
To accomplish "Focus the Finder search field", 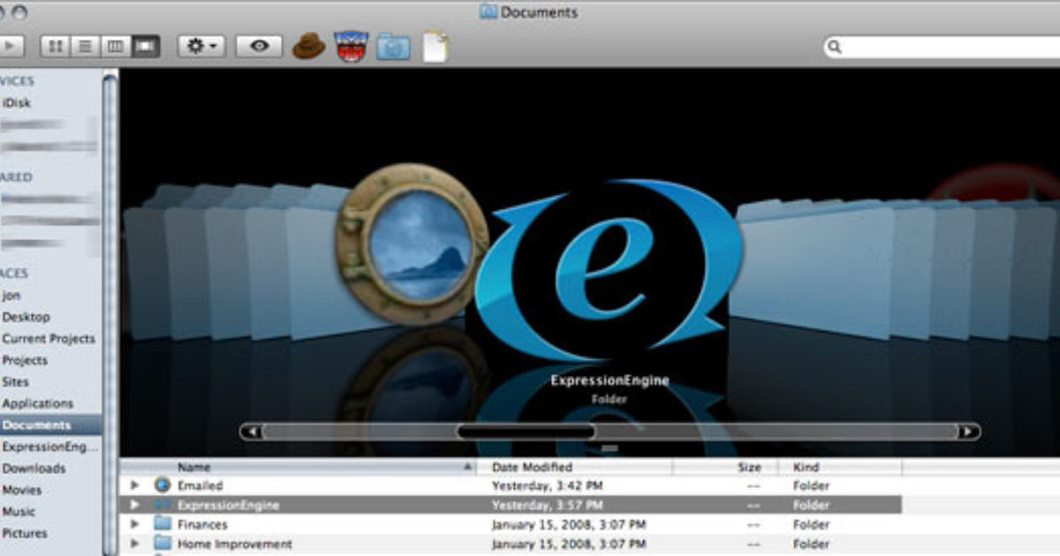I will click(x=942, y=47).
